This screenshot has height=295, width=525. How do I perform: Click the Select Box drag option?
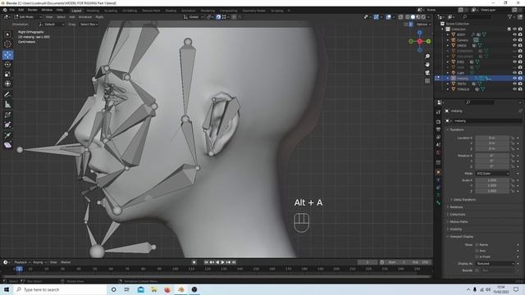89,25
